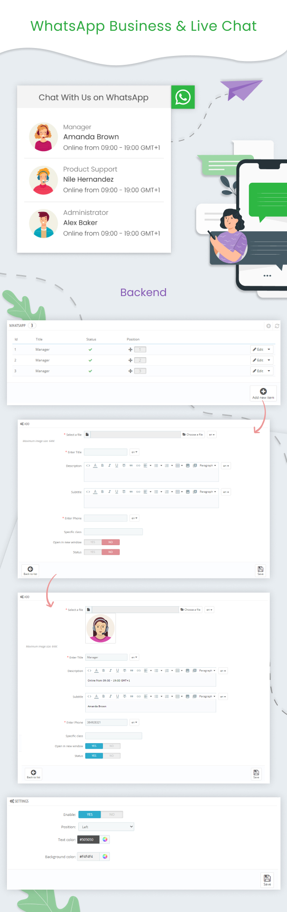Screen dimensions: 287x912
Task: Click the green WhatsApp logo icon
Action: pos(183,97)
